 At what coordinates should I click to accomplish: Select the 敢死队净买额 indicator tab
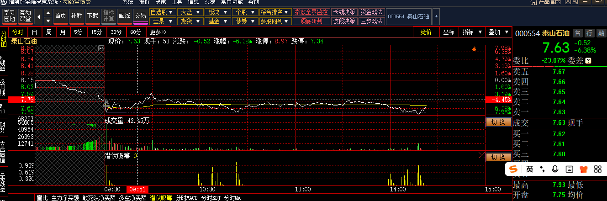99,198
